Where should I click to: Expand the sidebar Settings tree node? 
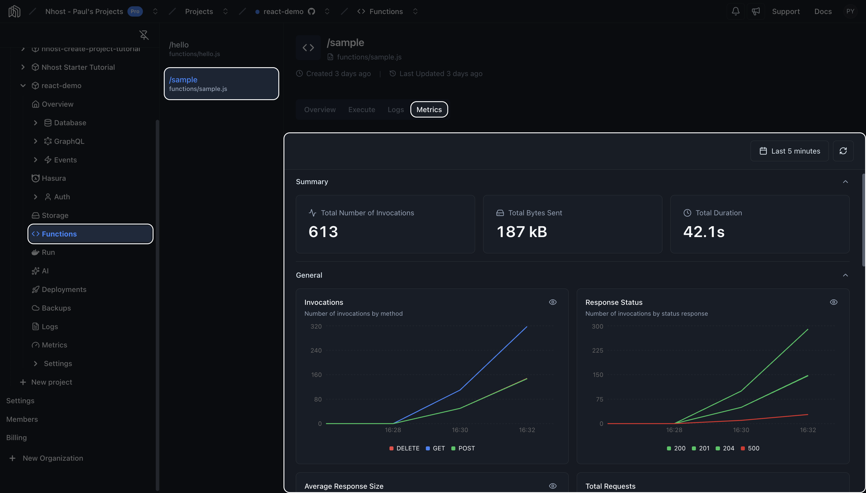click(x=35, y=363)
